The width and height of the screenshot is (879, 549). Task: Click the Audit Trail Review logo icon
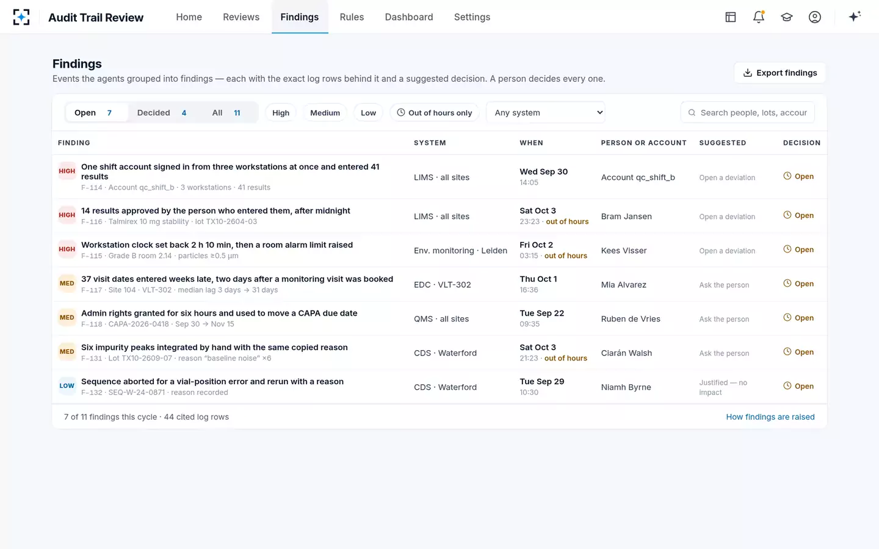pos(21,17)
